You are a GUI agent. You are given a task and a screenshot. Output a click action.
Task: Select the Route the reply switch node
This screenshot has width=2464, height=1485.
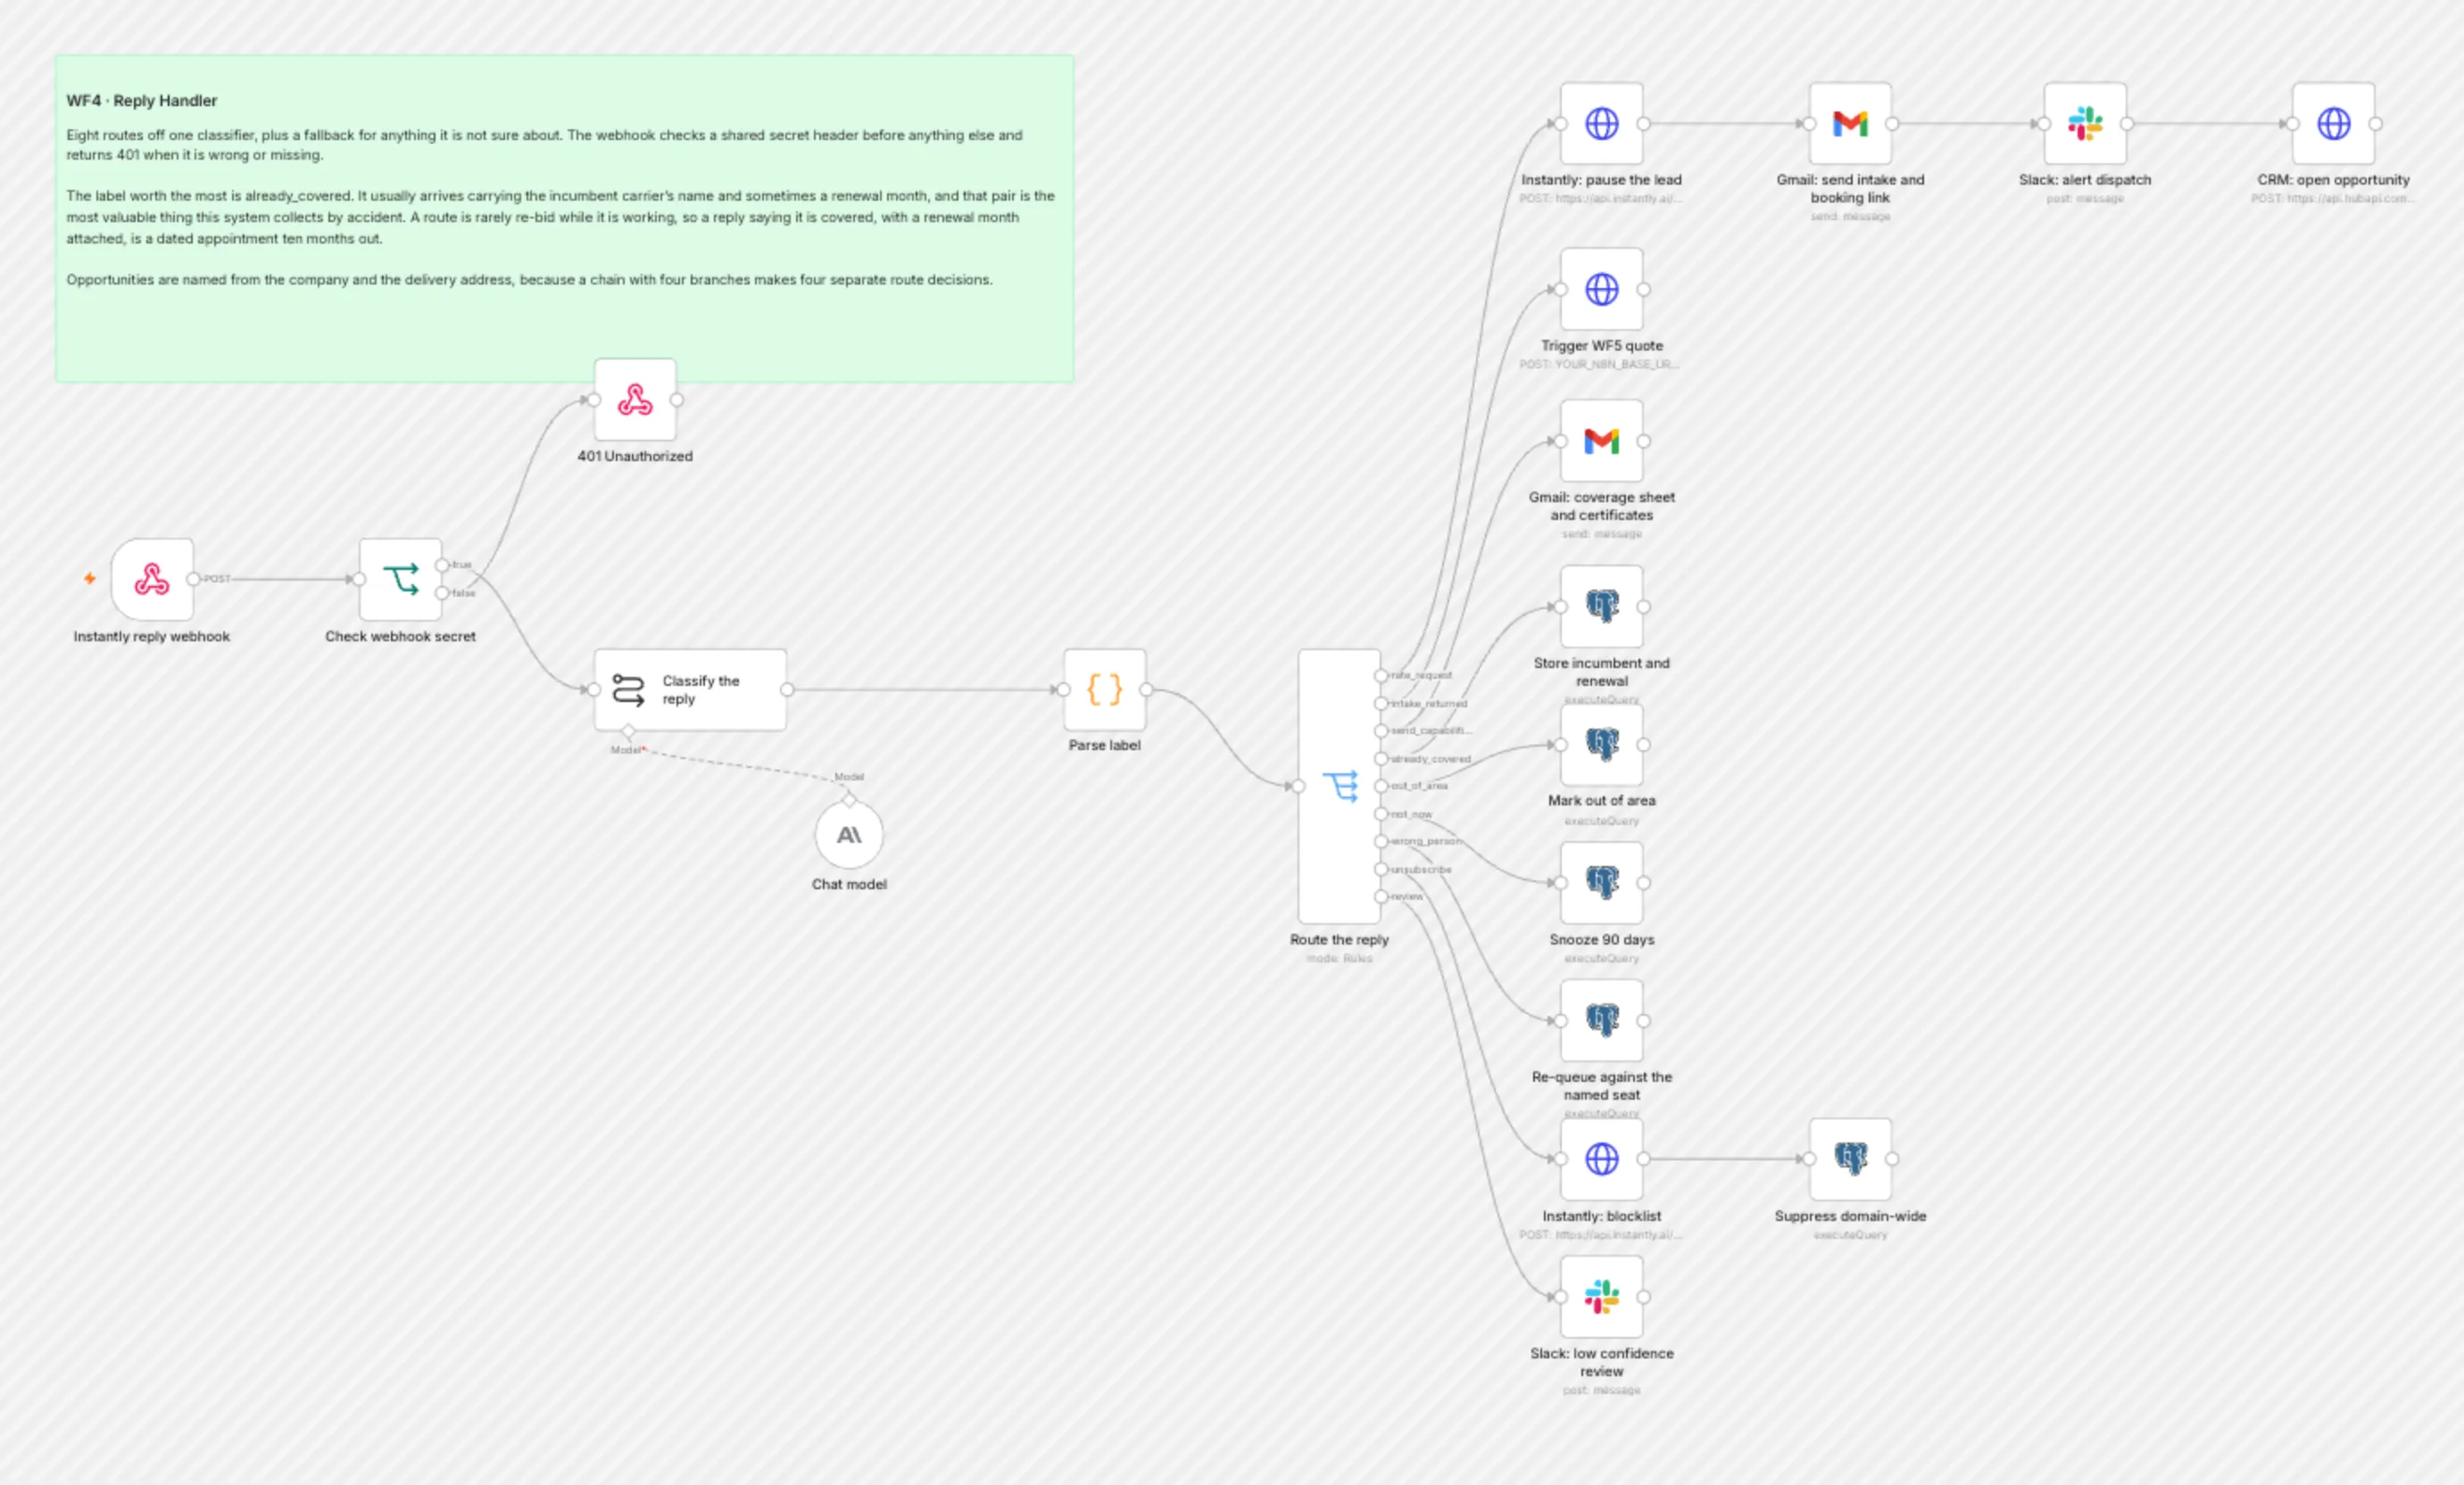[x=1340, y=787]
